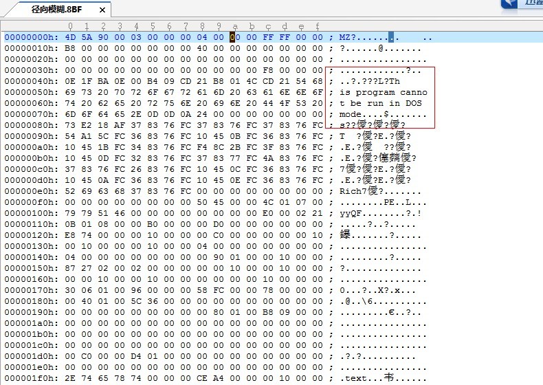Select byte 5A in row 00000000h
The width and height of the screenshot is (543, 385).
[87, 37]
